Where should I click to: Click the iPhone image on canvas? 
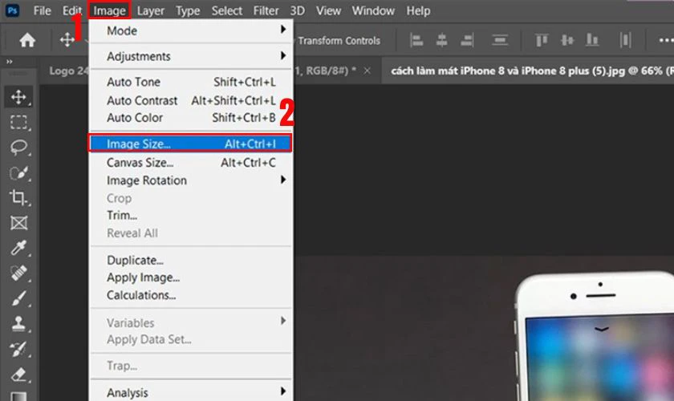pos(595,336)
